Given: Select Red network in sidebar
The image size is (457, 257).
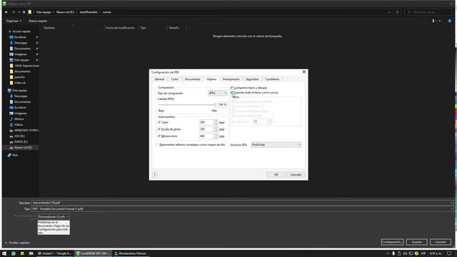Looking at the screenshot, I should point(15,156).
